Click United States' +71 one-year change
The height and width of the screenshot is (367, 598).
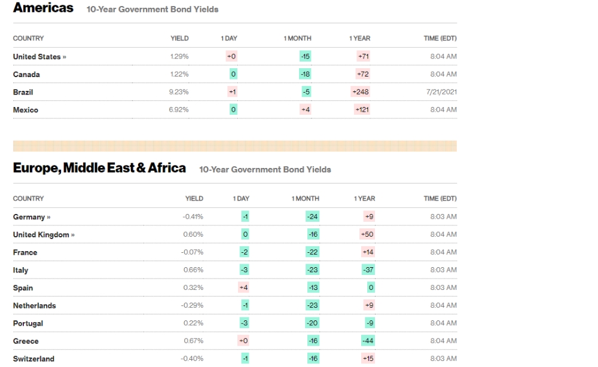click(364, 56)
